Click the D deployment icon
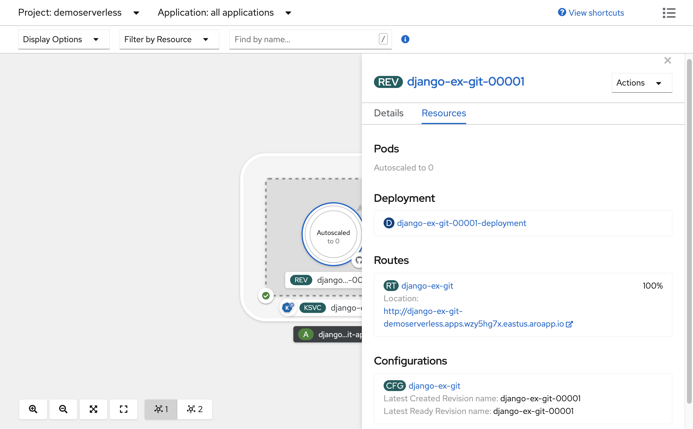 tap(390, 223)
